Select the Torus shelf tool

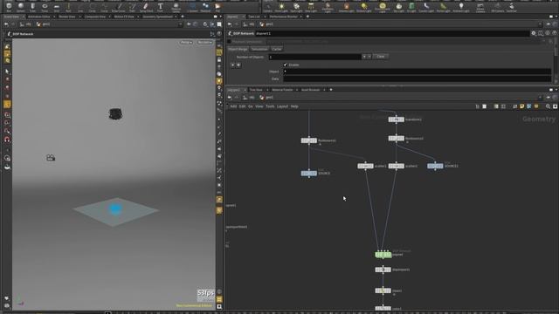pos(45,7)
